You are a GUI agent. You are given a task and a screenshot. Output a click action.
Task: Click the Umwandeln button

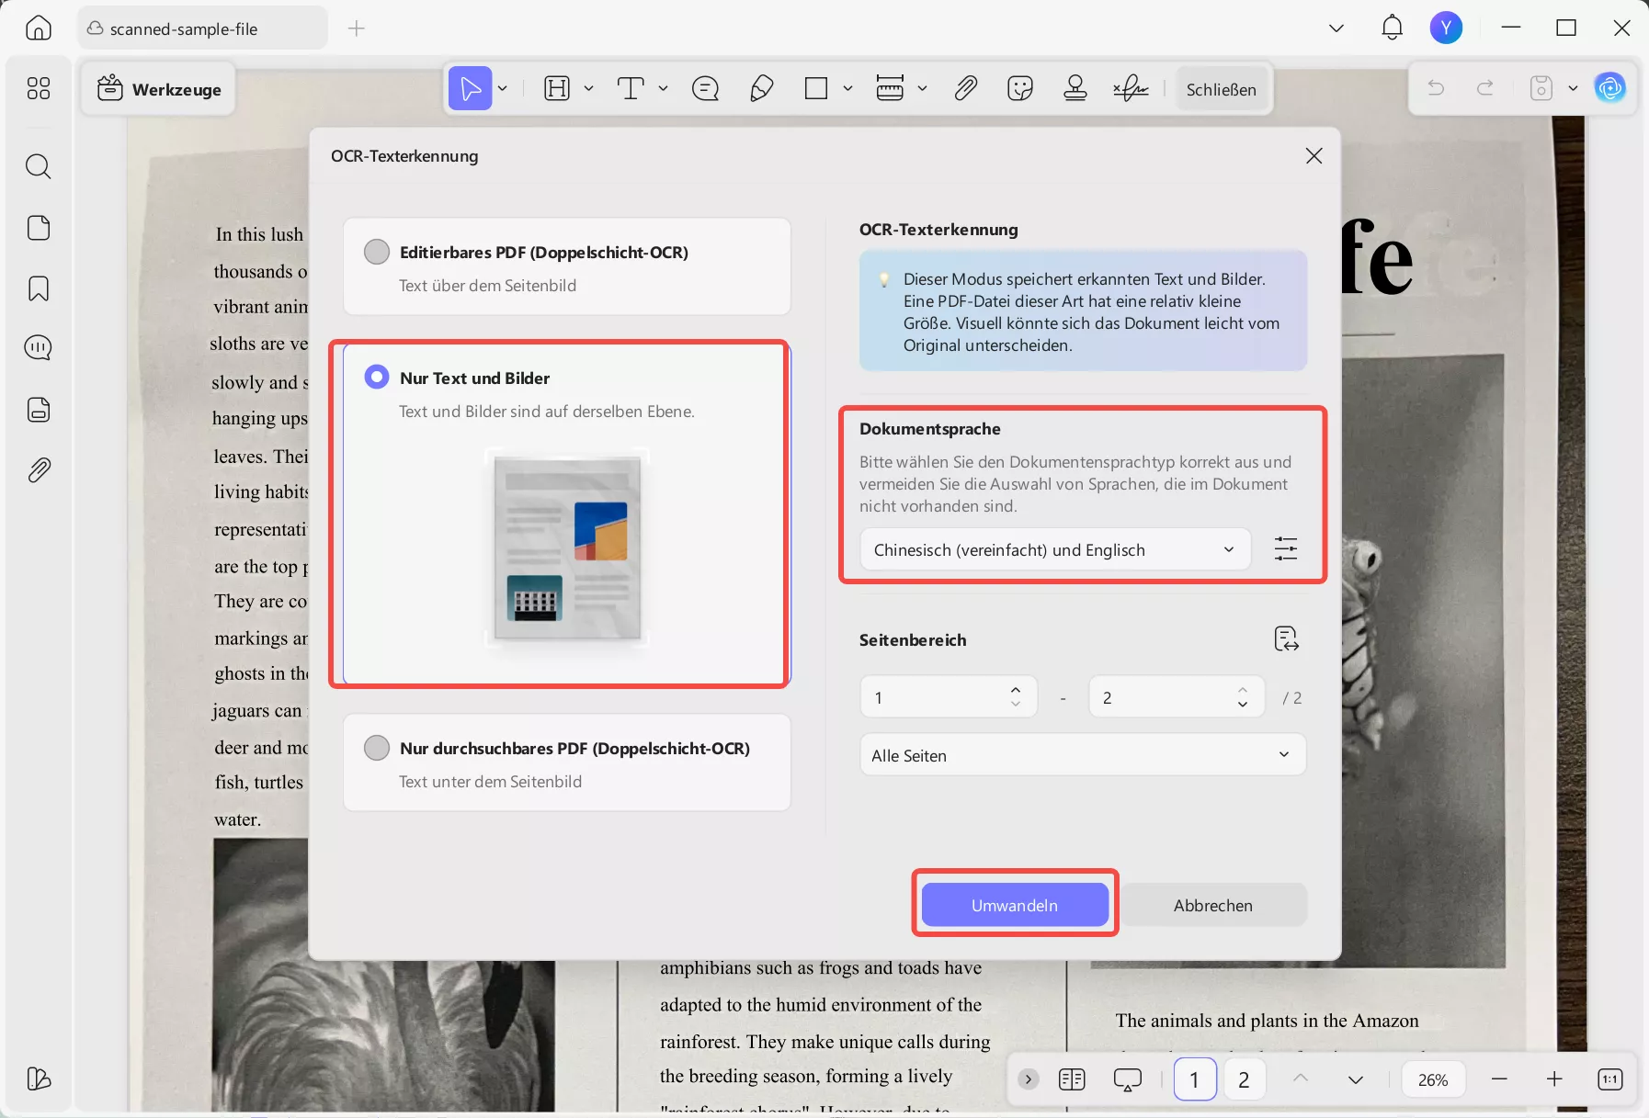click(1015, 905)
